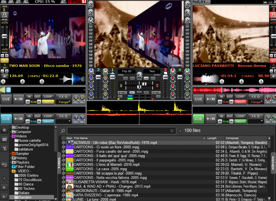276x201 pixels.
Task: Toggle yellow SMART loop on left deck
Action: (48, 102)
